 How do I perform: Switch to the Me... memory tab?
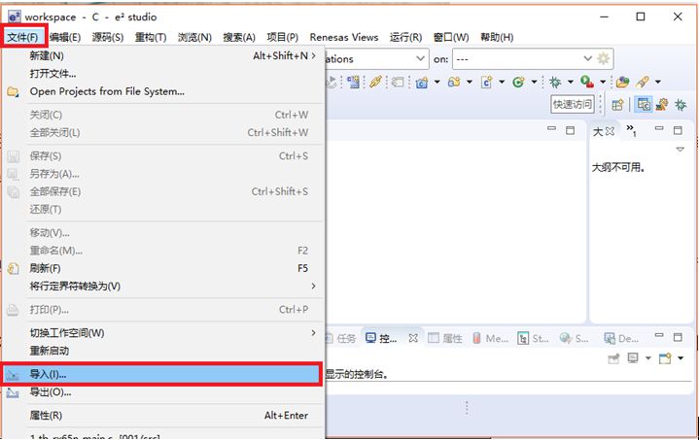(490, 338)
